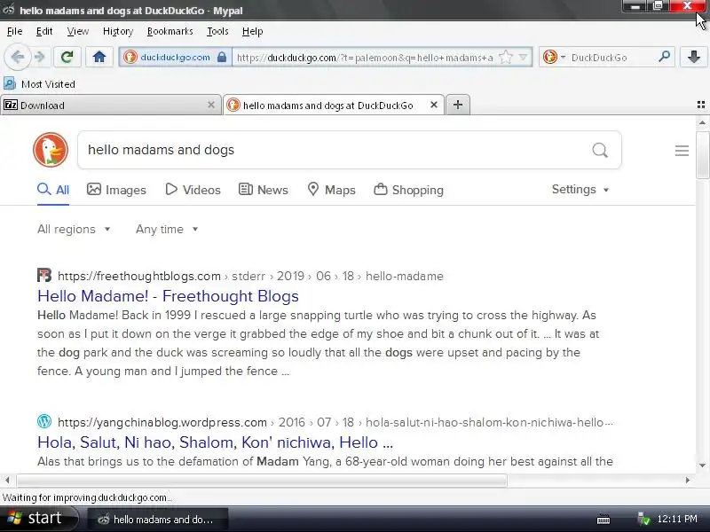Open the Edit menu
This screenshot has height=532, width=710.
(44, 31)
